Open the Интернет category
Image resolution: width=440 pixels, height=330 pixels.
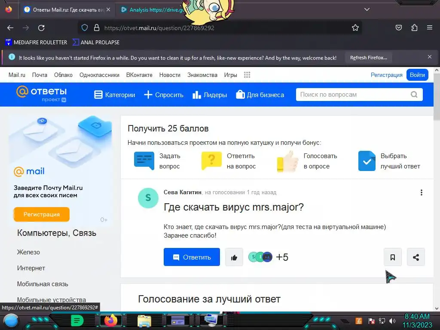[x=31, y=268]
